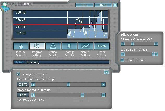Image resolution: width=165 pixels, height=111 pixels.
Task: Click the 1 hrs interval value field
Action: click(23, 95)
